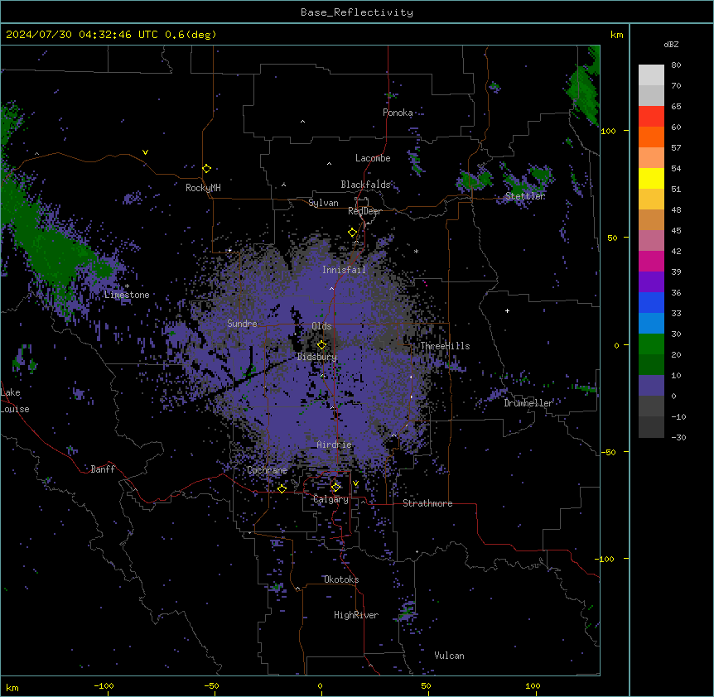Select the blue 36-33 dBZ legend swatch

[x=651, y=302]
